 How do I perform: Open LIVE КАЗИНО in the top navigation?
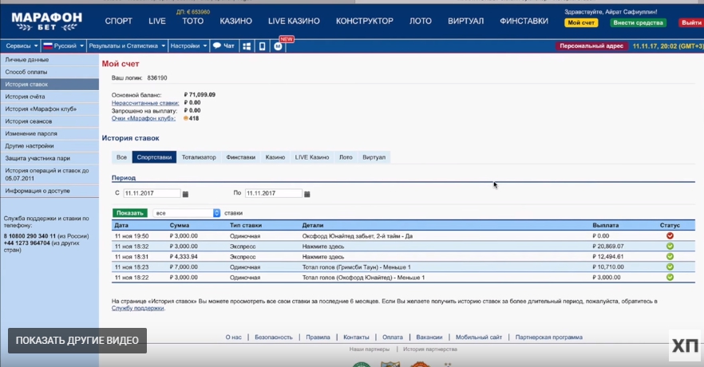pos(294,21)
